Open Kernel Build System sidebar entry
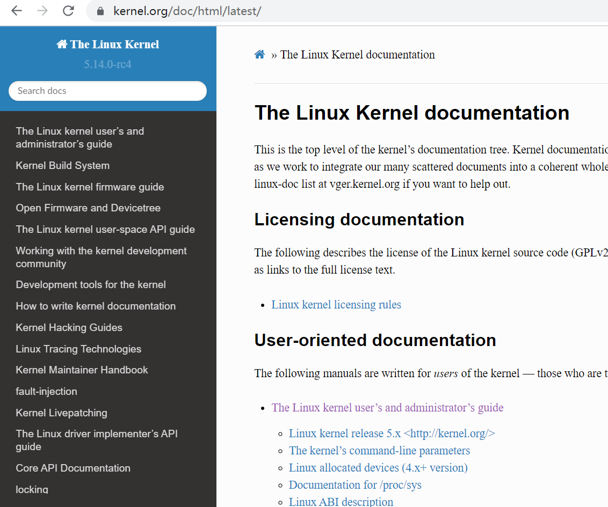This screenshot has width=608, height=507. [62, 165]
